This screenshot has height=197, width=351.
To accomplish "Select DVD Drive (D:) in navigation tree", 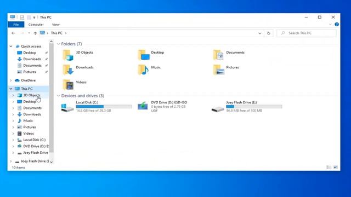I will click(36, 146).
